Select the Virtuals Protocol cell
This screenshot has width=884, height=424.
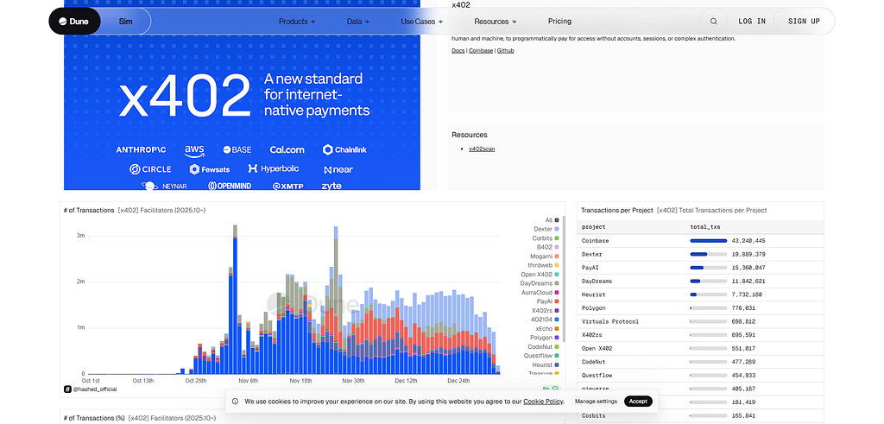(610, 322)
